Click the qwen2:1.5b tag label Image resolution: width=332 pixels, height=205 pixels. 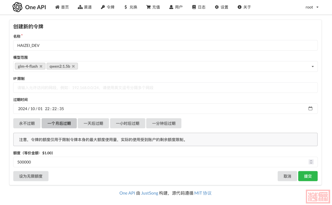(x=60, y=66)
